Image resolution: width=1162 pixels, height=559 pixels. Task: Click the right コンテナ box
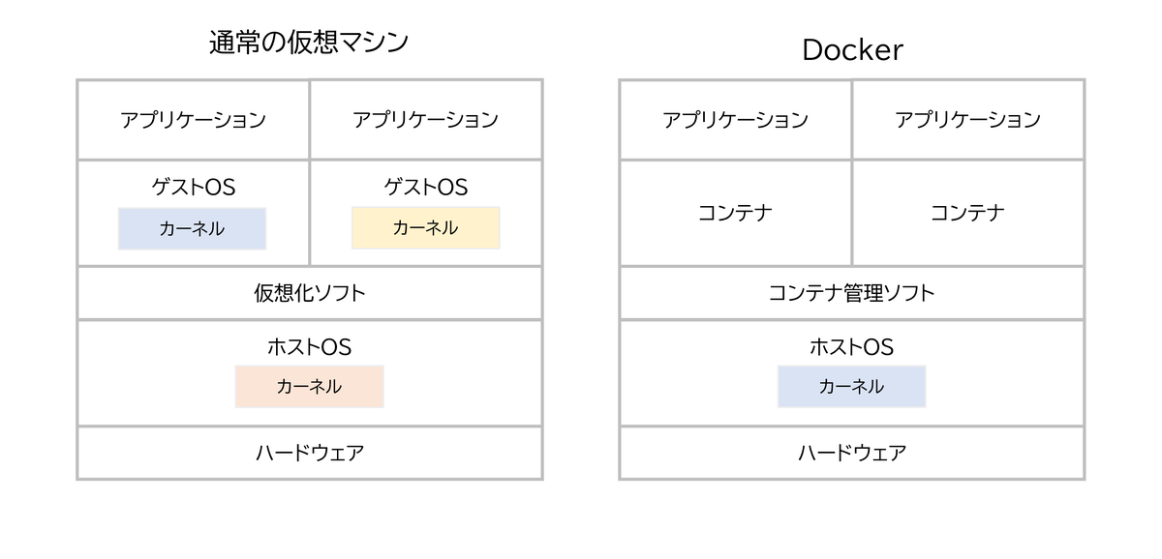click(x=968, y=213)
